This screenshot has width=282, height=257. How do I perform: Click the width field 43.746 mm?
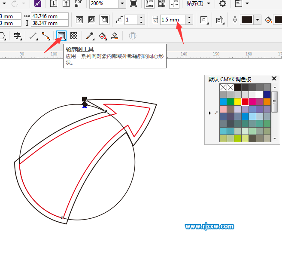pos(50,16)
